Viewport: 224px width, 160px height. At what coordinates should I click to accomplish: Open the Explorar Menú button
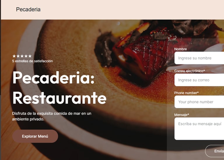click(35, 136)
